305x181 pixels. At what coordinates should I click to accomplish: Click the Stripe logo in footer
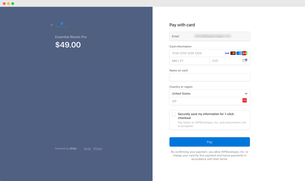click(73, 148)
